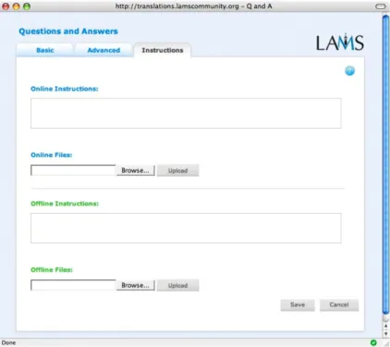Click the Offline Files path field
Viewport: 390px width, 347px height.
coord(73,285)
